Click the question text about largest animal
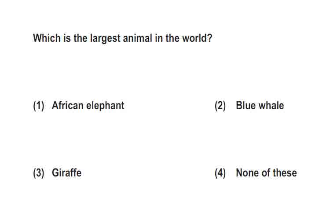This screenshot has width=330, height=220. pos(122,38)
